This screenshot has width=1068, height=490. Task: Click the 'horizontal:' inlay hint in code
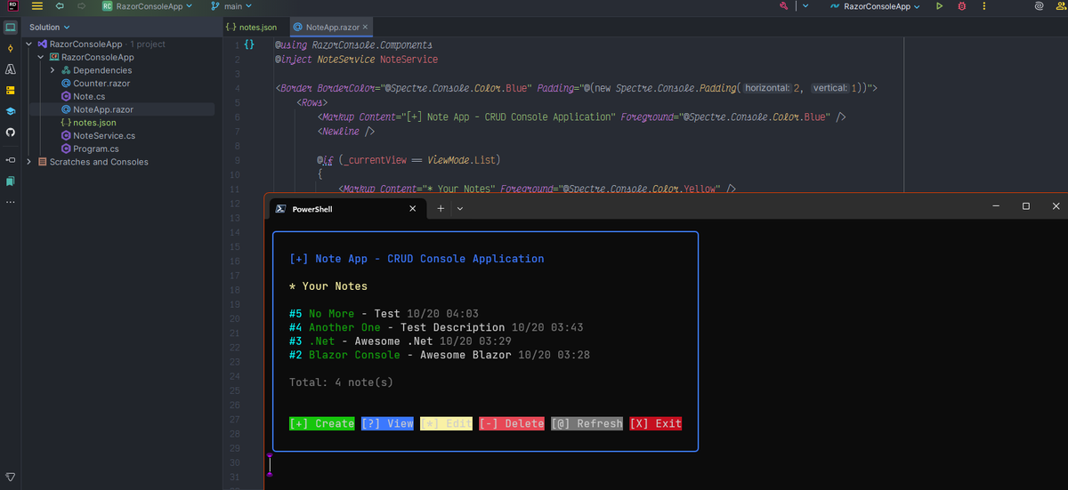pos(767,88)
